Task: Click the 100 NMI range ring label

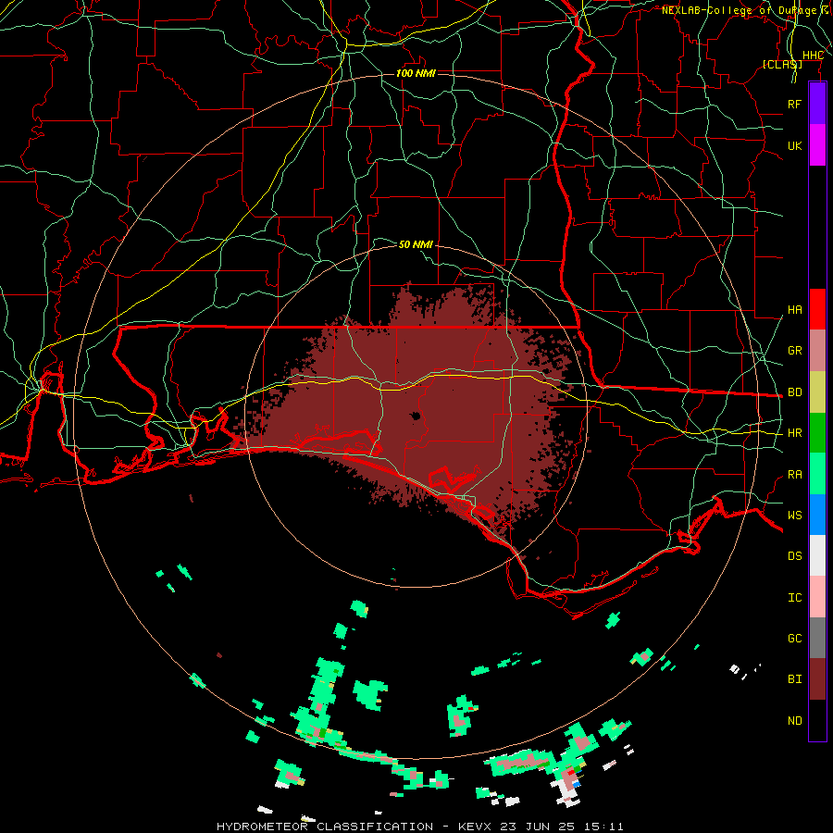Action: [416, 73]
